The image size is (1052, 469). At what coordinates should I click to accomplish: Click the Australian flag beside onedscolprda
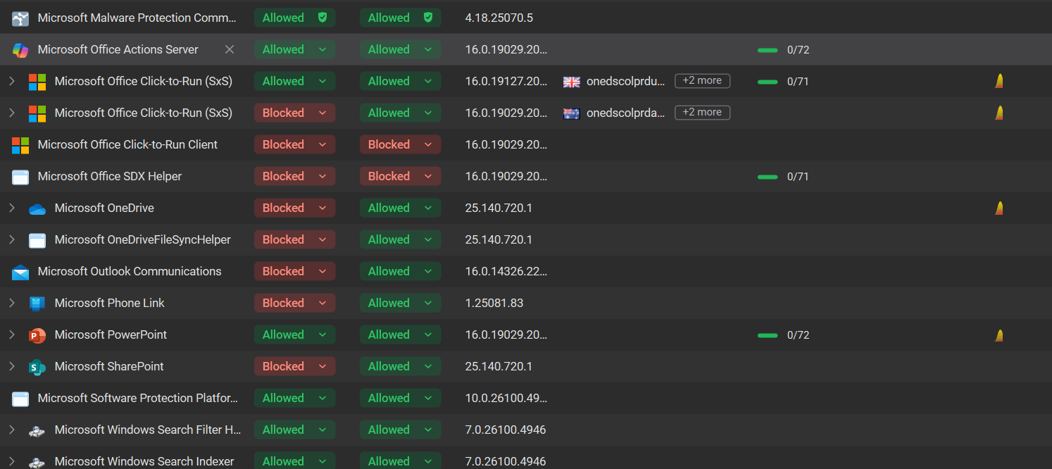click(x=571, y=113)
